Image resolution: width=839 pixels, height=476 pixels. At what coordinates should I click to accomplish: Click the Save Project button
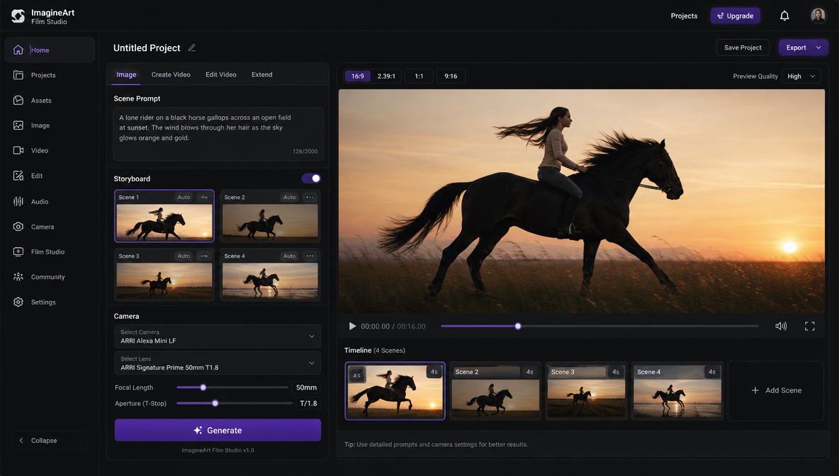pyautogui.click(x=743, y=47)
